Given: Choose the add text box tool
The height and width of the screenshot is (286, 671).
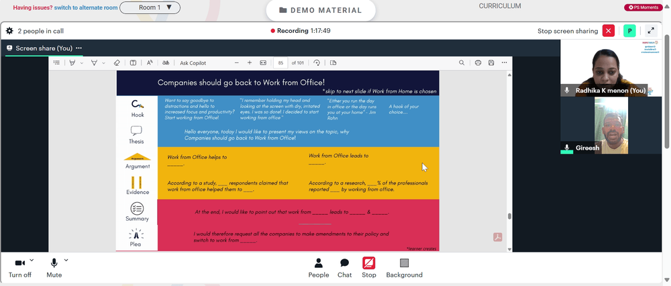Looking at the screenshot, I should [133, 62].
